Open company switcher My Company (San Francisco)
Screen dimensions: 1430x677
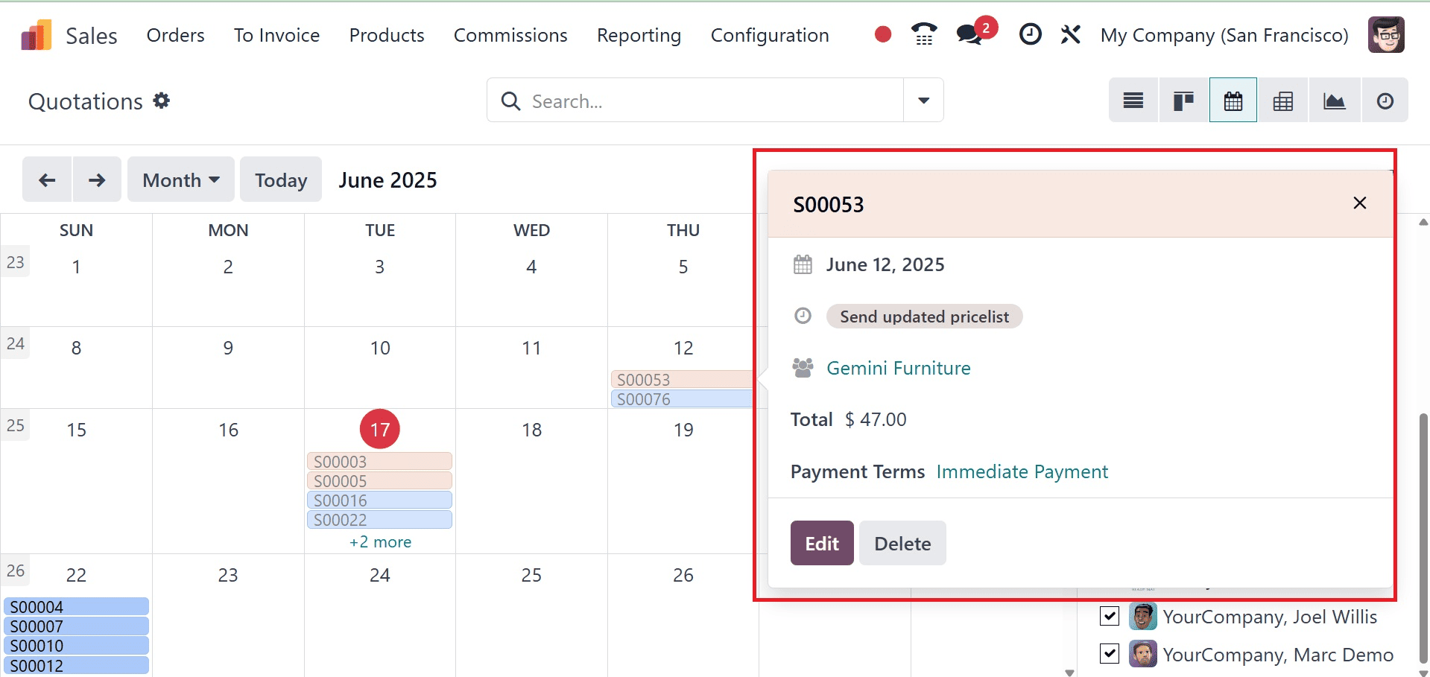click(1224, 35)
